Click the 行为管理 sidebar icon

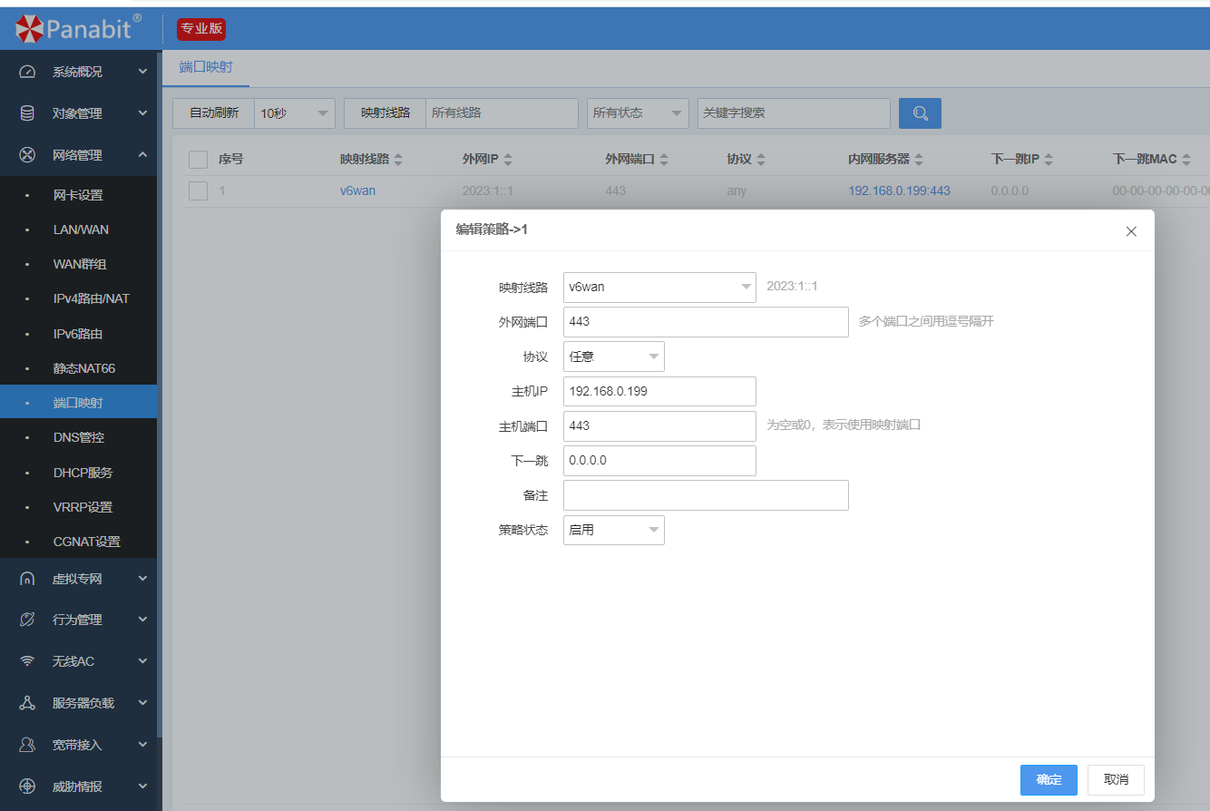27,620
